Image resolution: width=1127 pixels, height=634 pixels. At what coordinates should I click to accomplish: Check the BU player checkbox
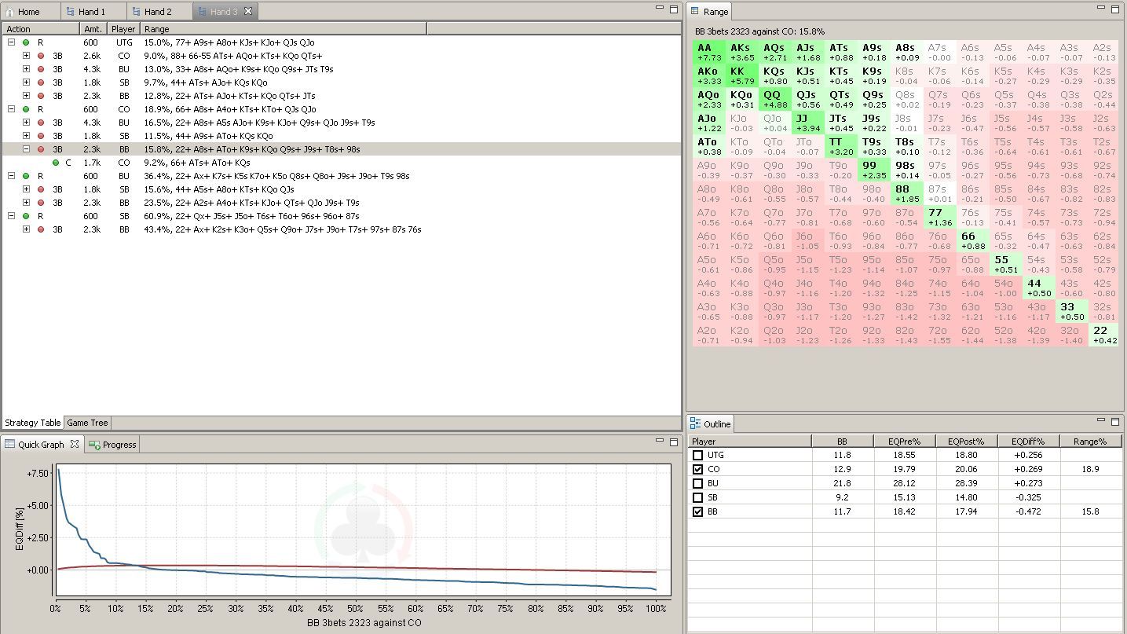tap(697, 483)
